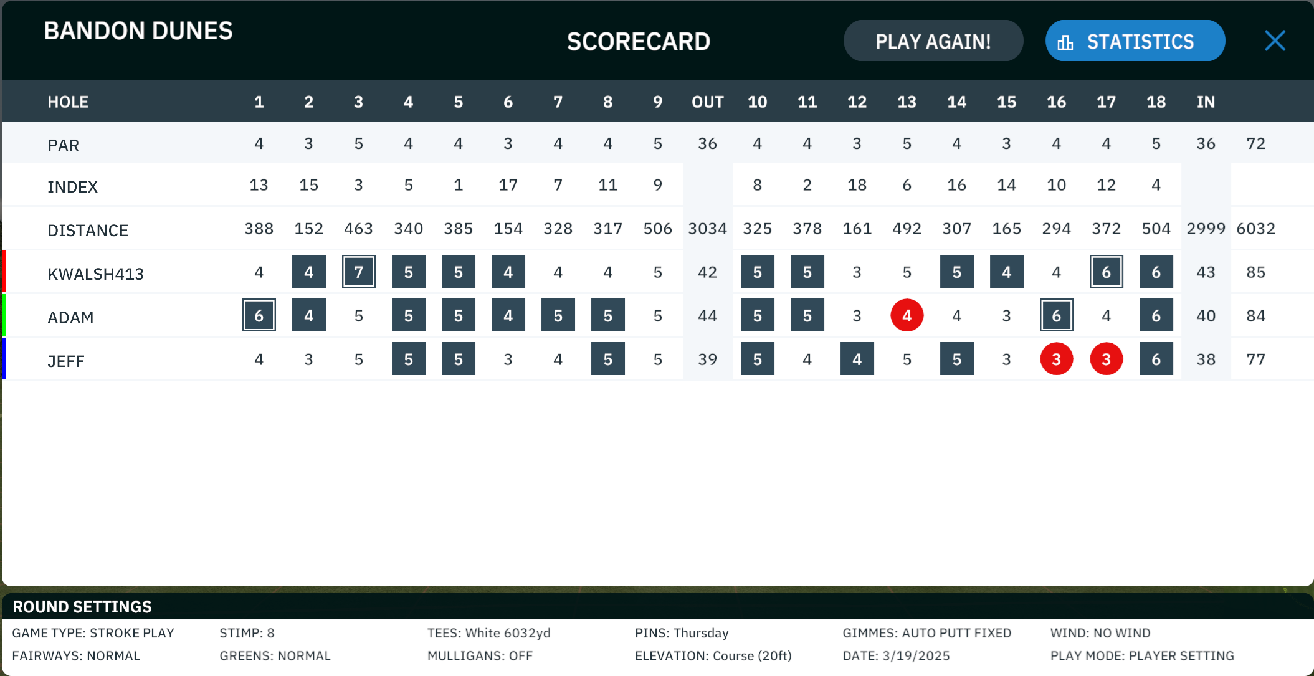
Task: Click KWALSH413's boxed 7 on hole 3
Action: tap(359, 272)
